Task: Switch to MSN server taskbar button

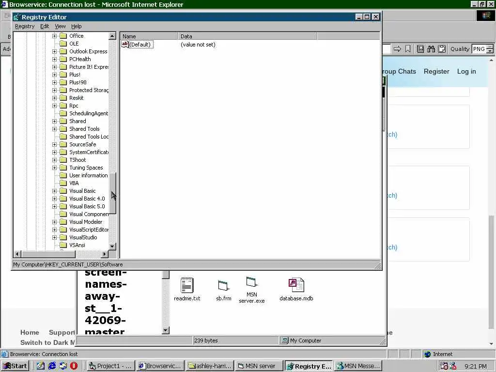Action: click(x=259, y=366)
